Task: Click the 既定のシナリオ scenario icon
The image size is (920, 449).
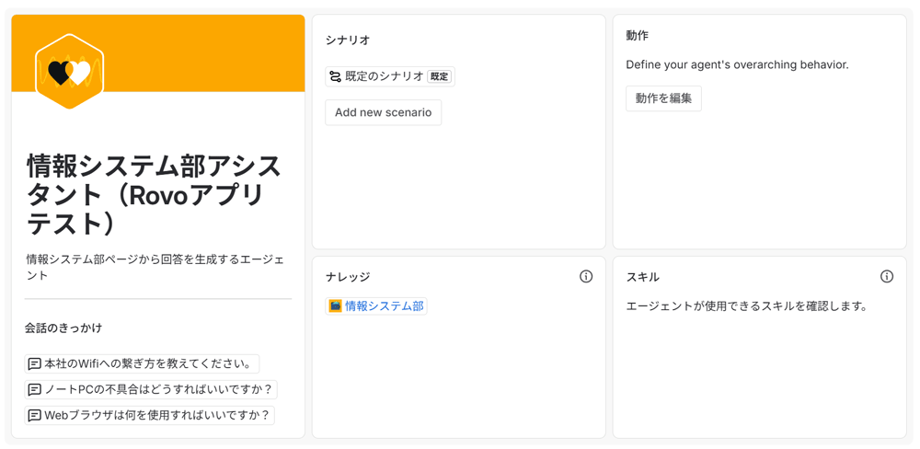Action: [x=335, y=76]
